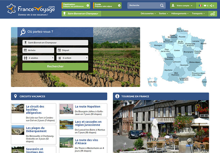Screen dimensions: 220x153
Task: Click the map pin icon beside Saint-Bonnet-en-Champsaur tab
Action: coord(64,14)
